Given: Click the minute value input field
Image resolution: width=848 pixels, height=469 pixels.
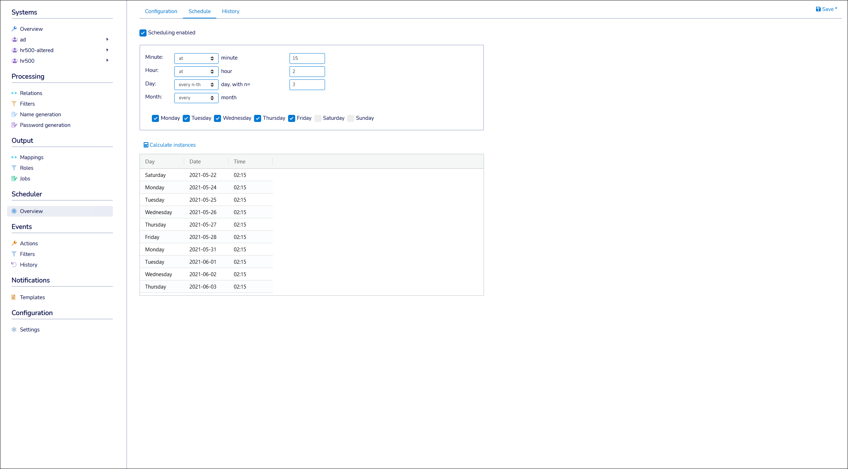Looking at the screenshot, I should pos(307,58).
